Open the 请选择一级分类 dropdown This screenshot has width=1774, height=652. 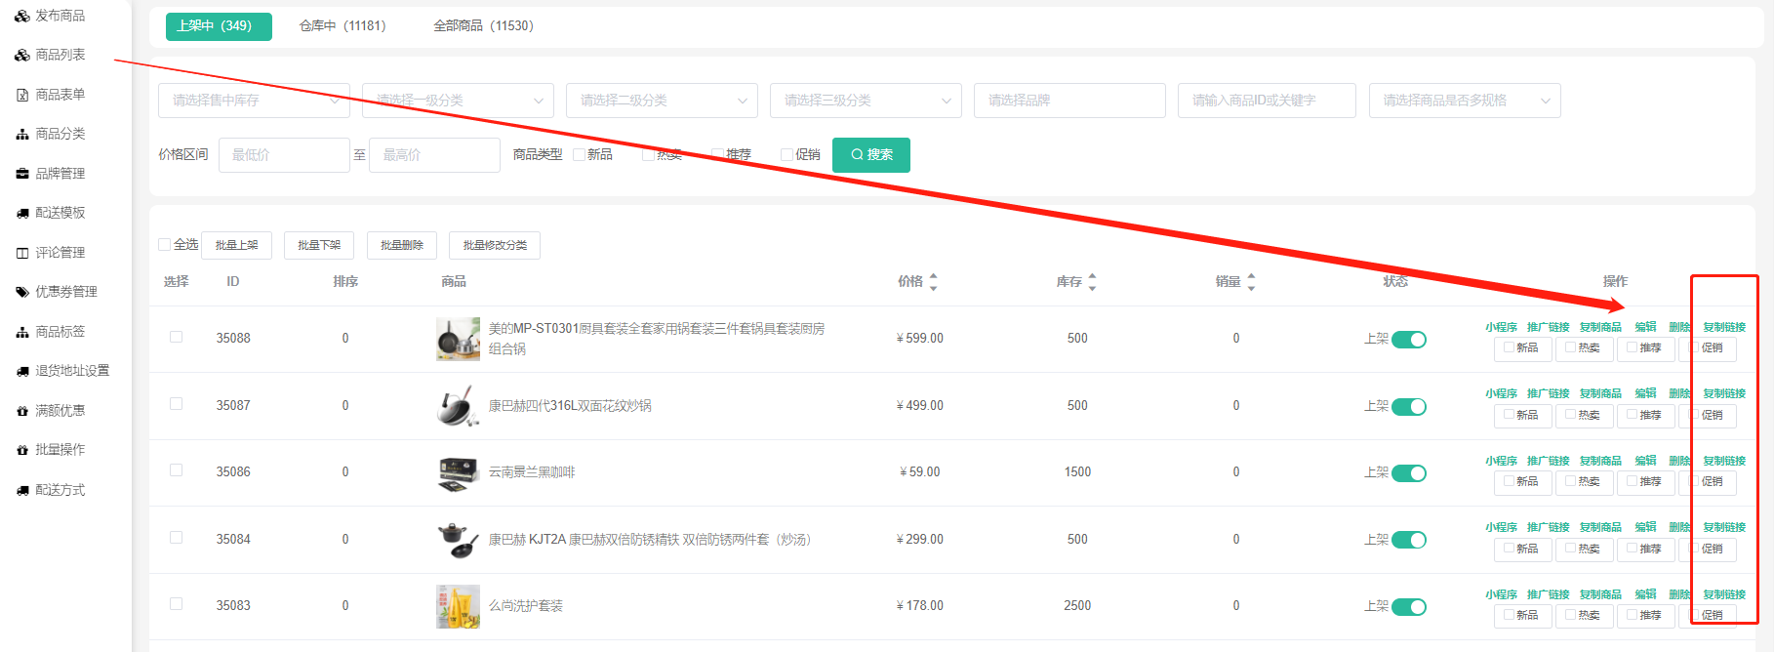pos(458,101)
